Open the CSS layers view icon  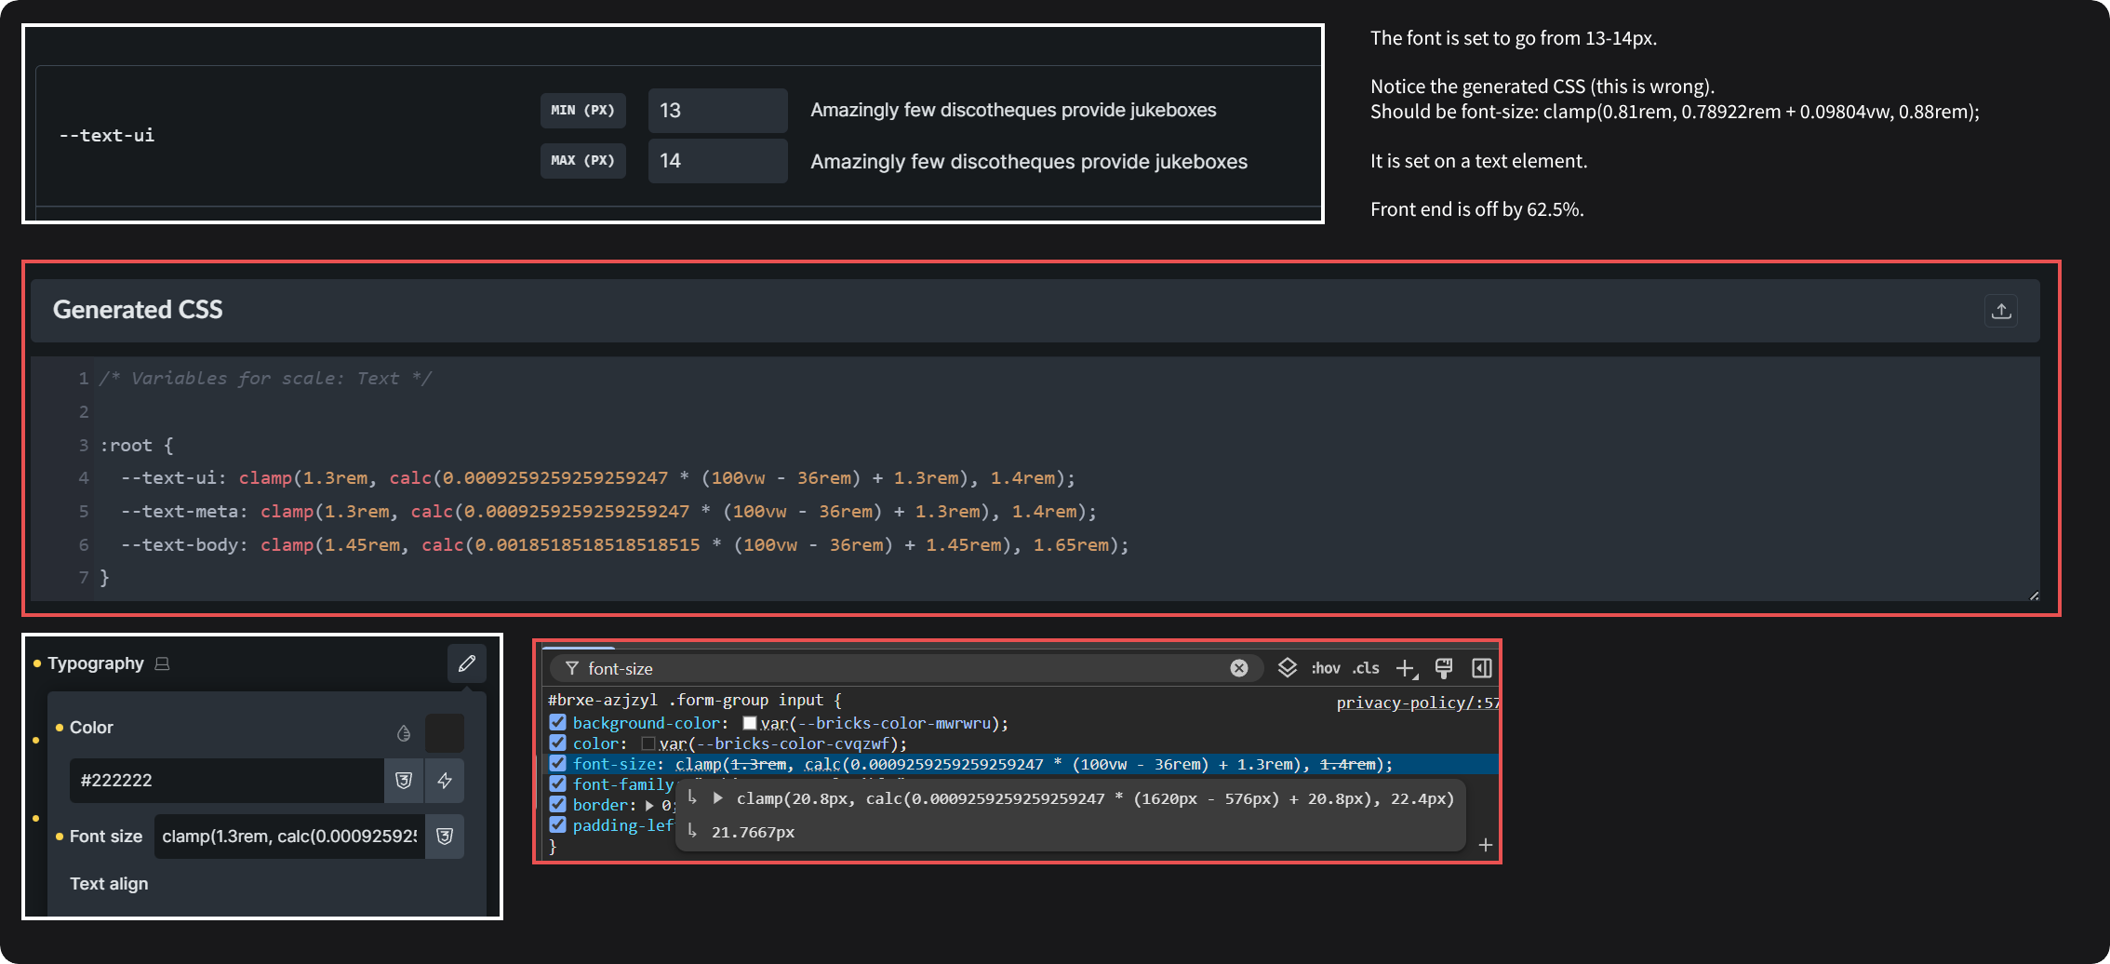[1287, 668]
